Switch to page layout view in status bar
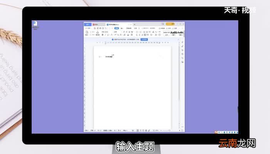This screenshot has width=270, height=154. tap(138, 131)
